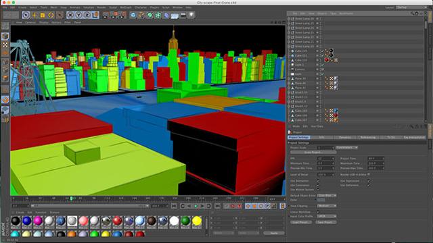
Task: Open the viewport Cameras menu
Action: (30, 22)
